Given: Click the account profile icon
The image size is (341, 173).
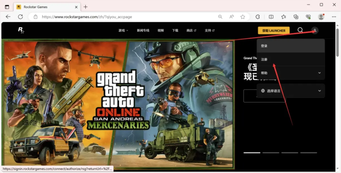Looking at the screenshot, I should 315,30.
